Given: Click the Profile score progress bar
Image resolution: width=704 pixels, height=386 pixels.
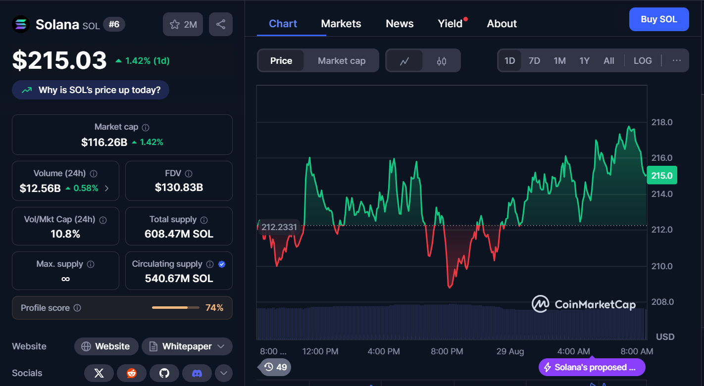Looking at the screenshot, I should pos(176,308).
